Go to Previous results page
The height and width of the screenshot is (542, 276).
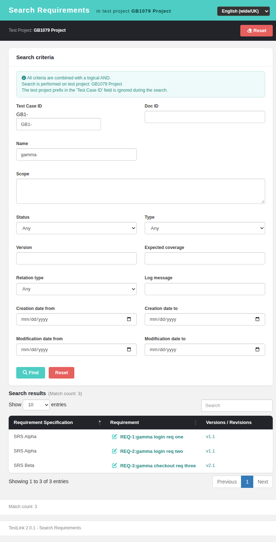pyautogui.click(x=227, y=482)
